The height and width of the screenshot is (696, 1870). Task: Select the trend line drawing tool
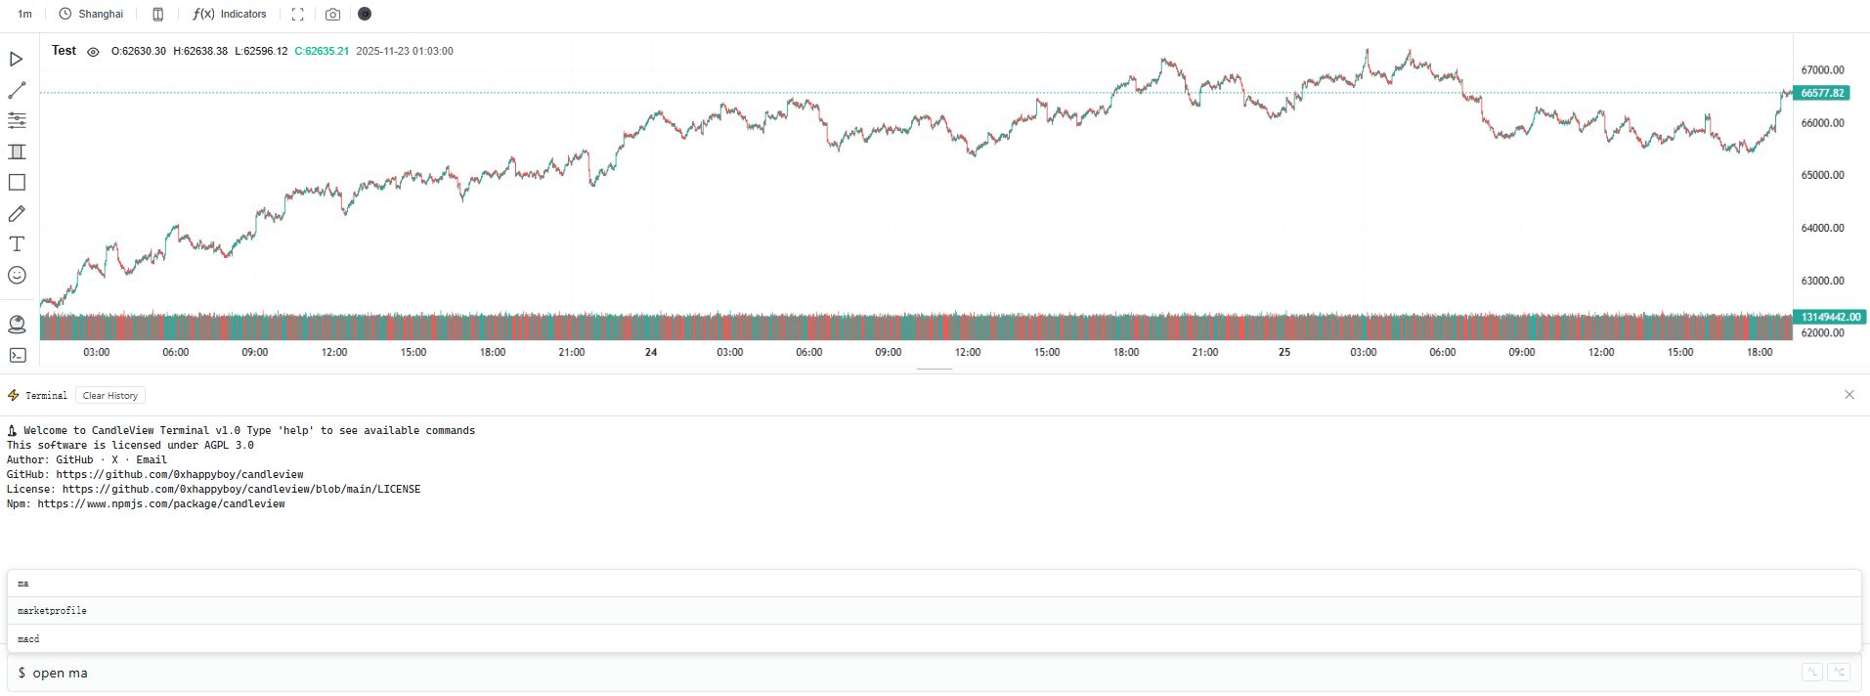[x=17, y=90]
